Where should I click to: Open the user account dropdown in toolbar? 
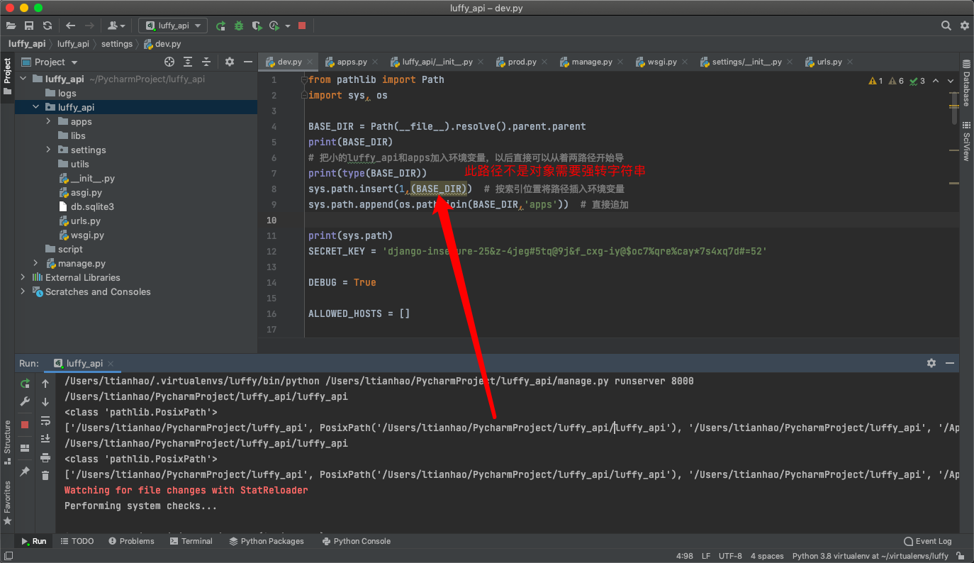pos(116,26)
